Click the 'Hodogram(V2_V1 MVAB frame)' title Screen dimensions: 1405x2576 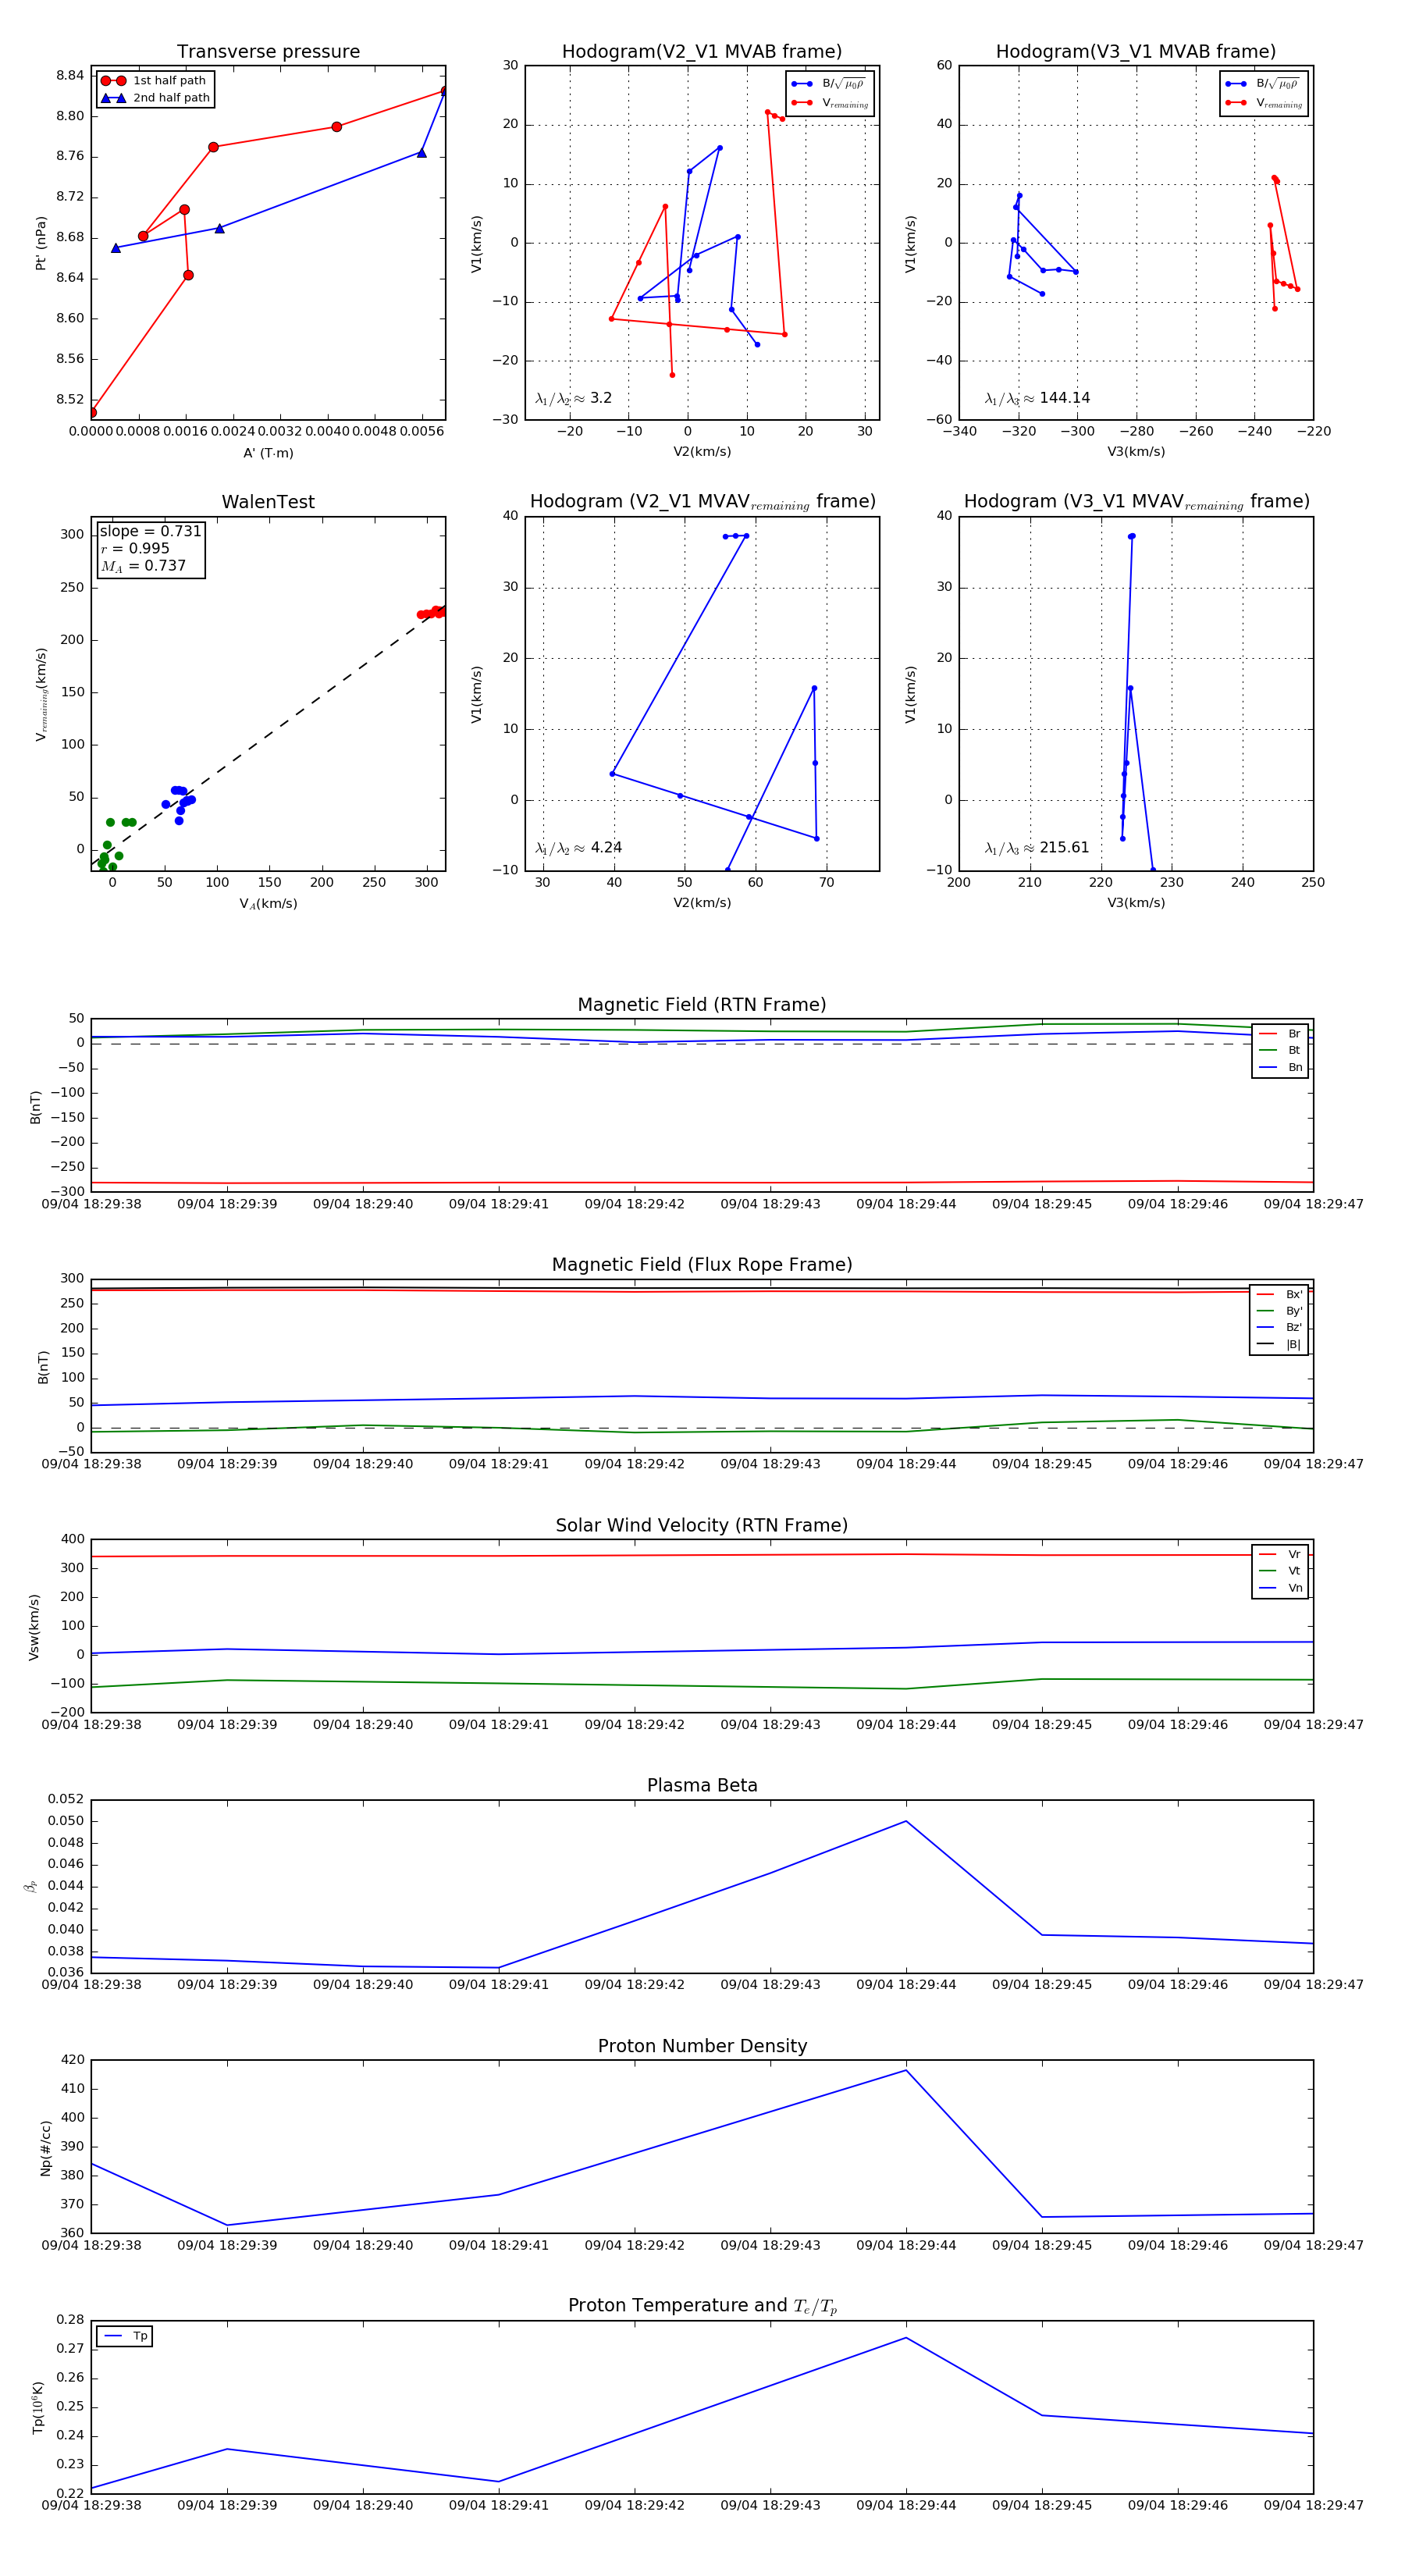701,51
